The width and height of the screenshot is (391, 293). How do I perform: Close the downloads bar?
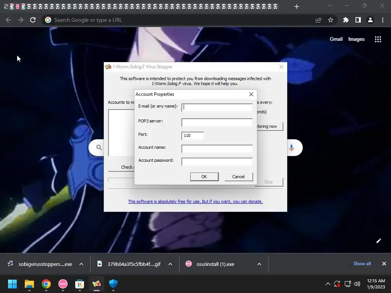click(x=384, y=264)
